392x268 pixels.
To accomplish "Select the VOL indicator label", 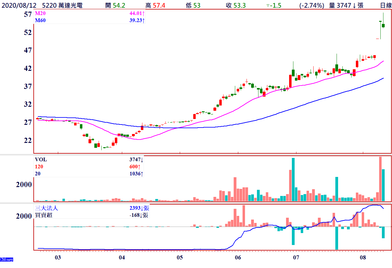I will 41,160.
